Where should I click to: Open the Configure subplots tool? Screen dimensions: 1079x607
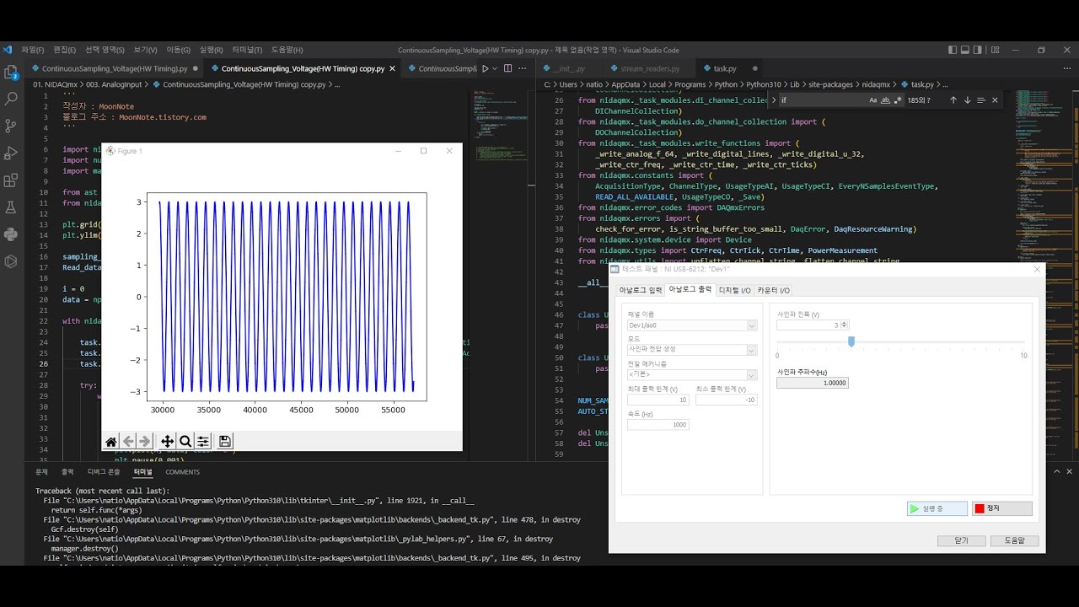(x=203, y=442)
